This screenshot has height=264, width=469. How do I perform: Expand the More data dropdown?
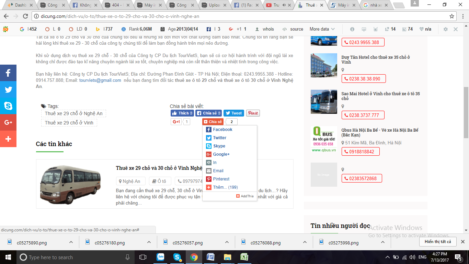pyautogui.click(x=322, y=29)
